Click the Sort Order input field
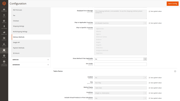 (x=120, y=64)
